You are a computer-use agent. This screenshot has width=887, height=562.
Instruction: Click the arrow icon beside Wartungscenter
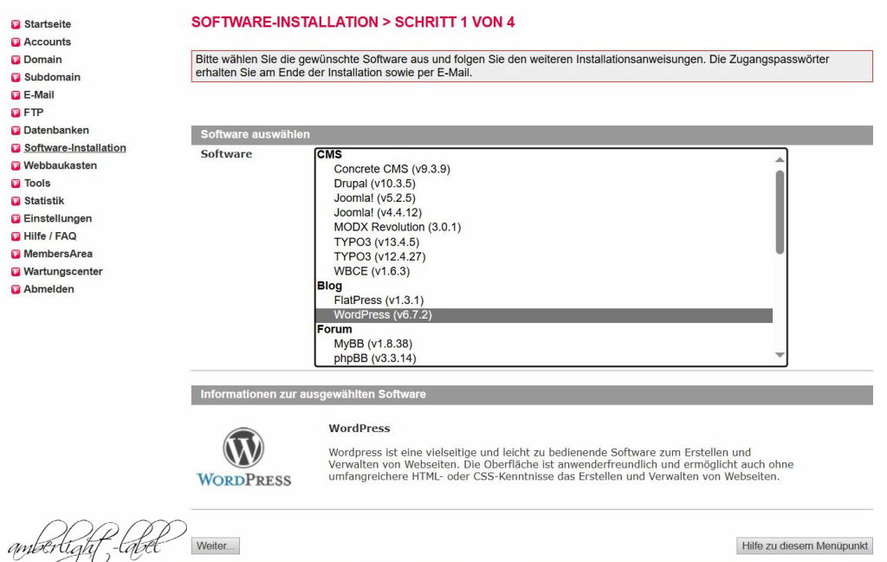point(16,271)
